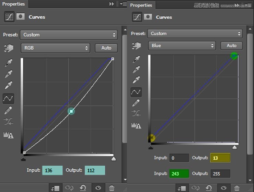Select bottom-left curve endpoint in RGB graph
Screen dimensions: 254x192
[24, 153]
